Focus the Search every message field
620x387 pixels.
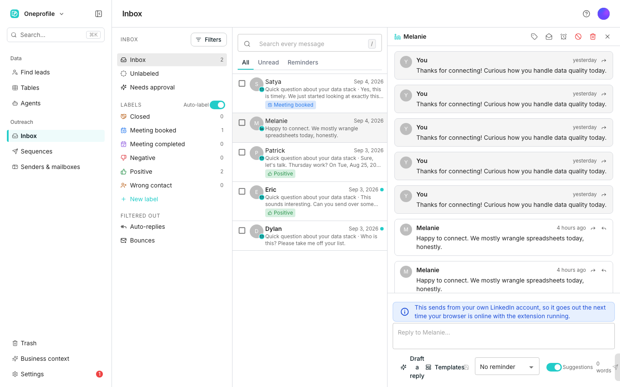(x=310, y=43)
